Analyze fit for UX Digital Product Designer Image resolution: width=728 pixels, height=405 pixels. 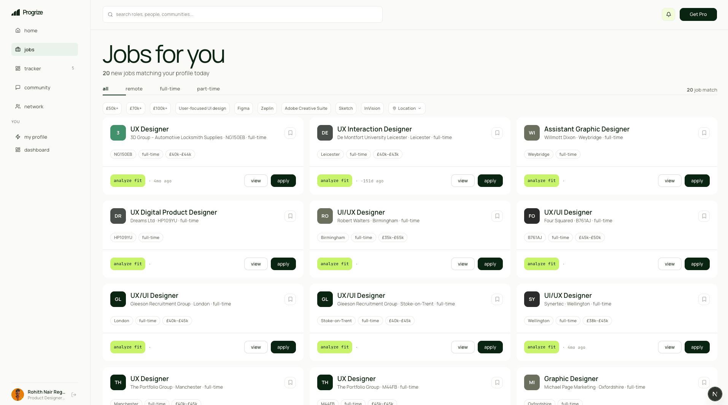coord(128,264)
